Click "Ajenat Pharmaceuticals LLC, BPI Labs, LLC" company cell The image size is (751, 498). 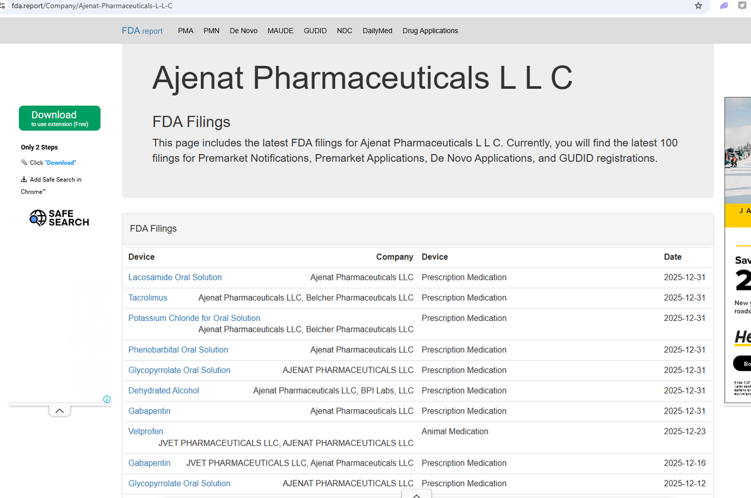pyautogui.click(x=333, y=390)
